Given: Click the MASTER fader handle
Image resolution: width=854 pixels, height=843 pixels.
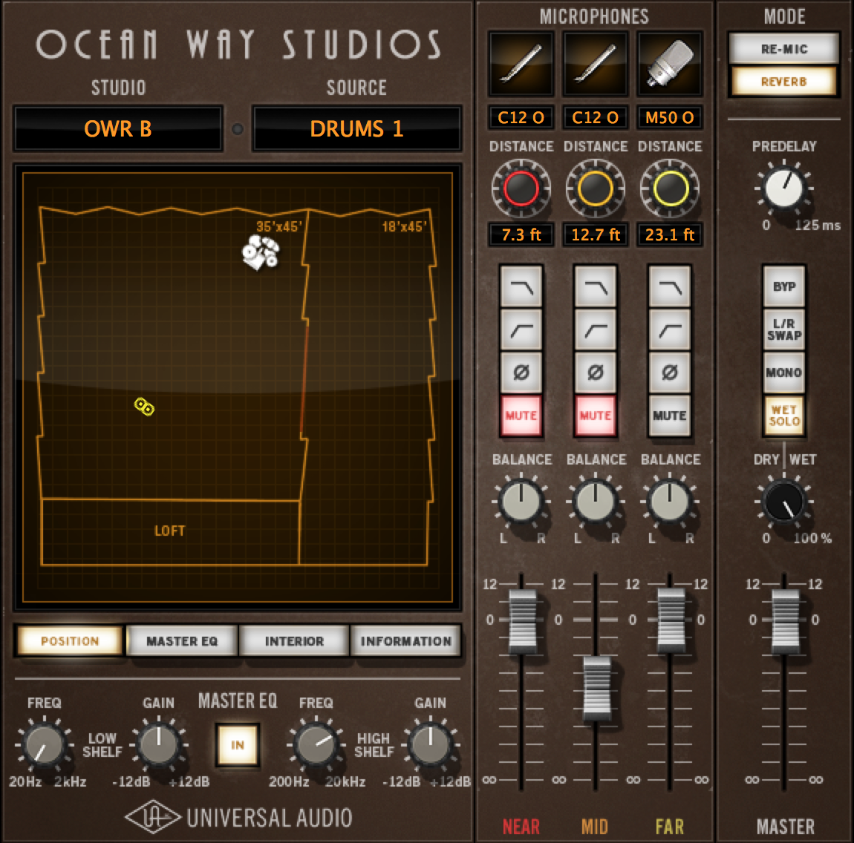Looking at the screenshot, I should tap(786, 621).
